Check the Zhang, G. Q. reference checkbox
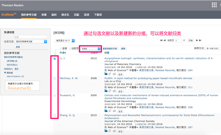Screen dimensions: 221x135 click(55, 116)
